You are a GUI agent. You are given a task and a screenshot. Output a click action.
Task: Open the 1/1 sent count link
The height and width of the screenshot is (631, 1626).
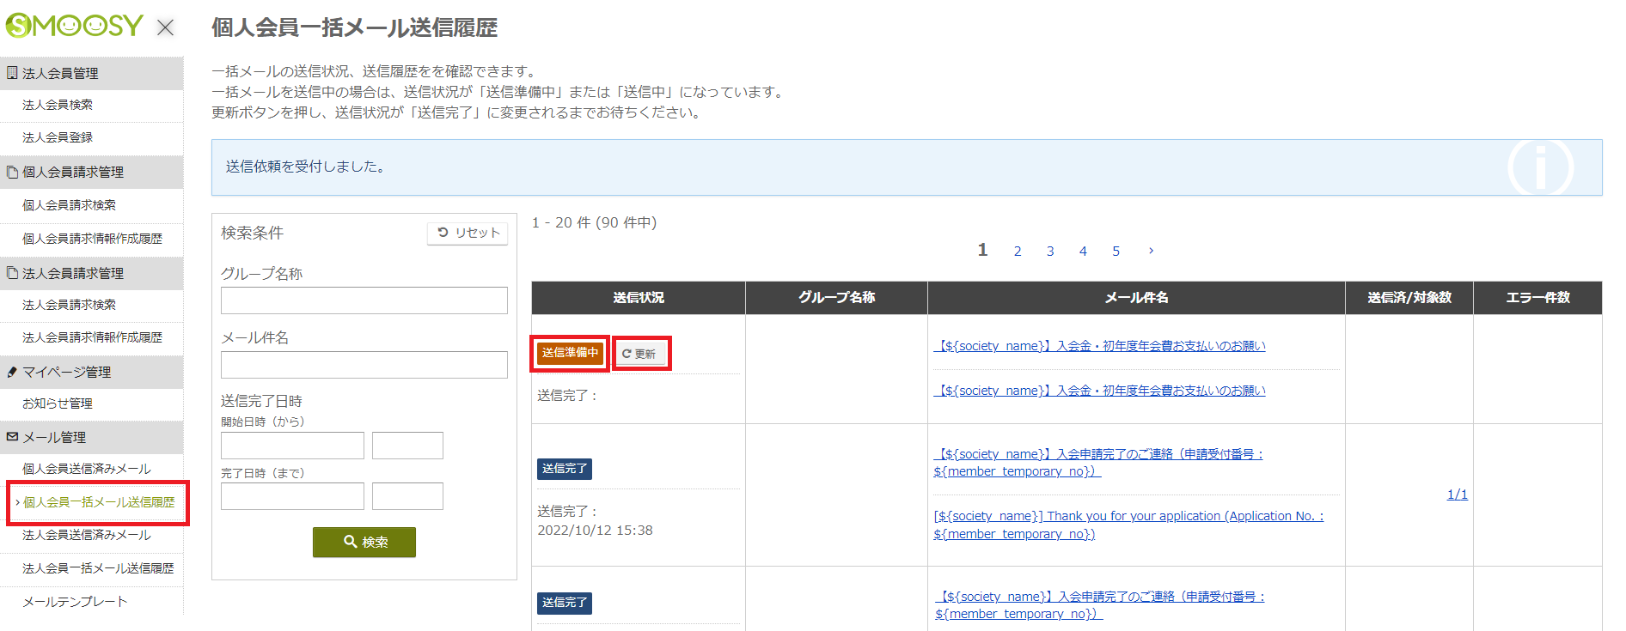(x=1457, y=494)
